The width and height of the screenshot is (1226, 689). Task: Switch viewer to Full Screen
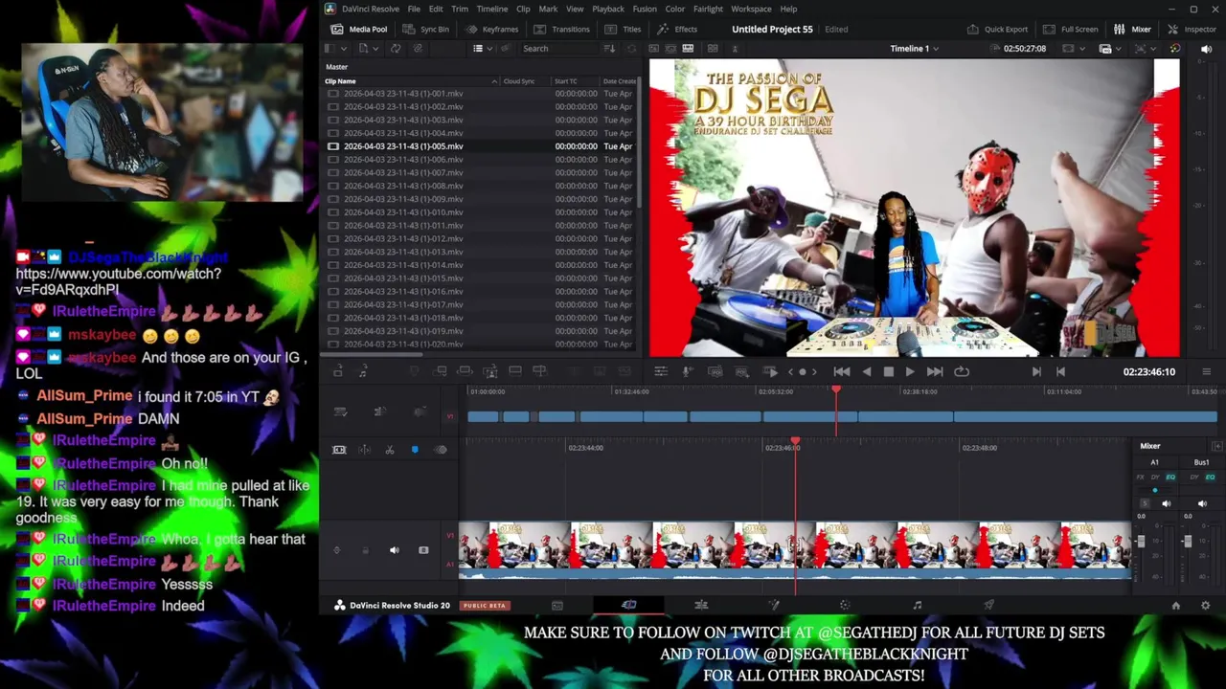click(x=1070, y=29)
